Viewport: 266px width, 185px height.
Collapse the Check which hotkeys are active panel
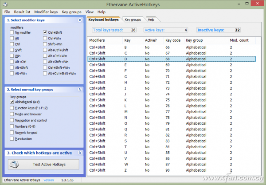coord(79,153)
